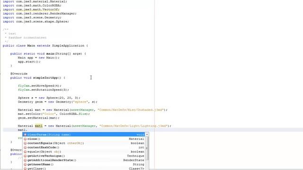Click method icon beside equals

[25, 152]
